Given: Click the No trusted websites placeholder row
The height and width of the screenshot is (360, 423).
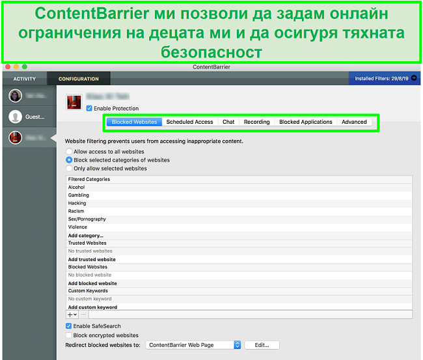Looking at the screenshot, I should click(239, 251).
